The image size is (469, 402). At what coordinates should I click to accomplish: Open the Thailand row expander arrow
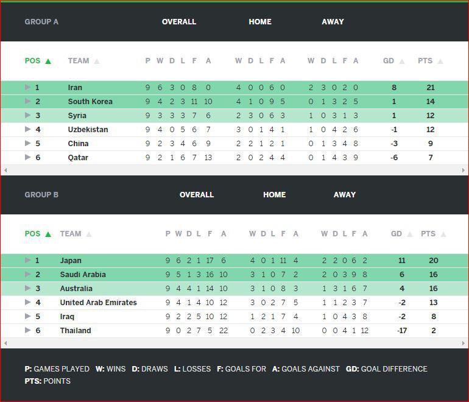27,331
